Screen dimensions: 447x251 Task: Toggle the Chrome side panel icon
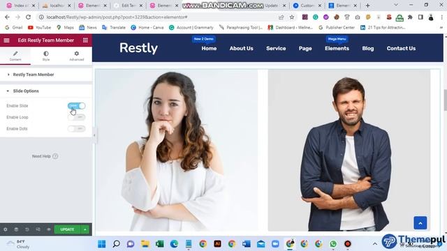point(420,17)
